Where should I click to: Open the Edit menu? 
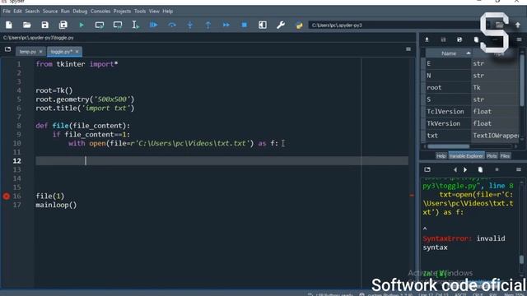tap(17, 11)
